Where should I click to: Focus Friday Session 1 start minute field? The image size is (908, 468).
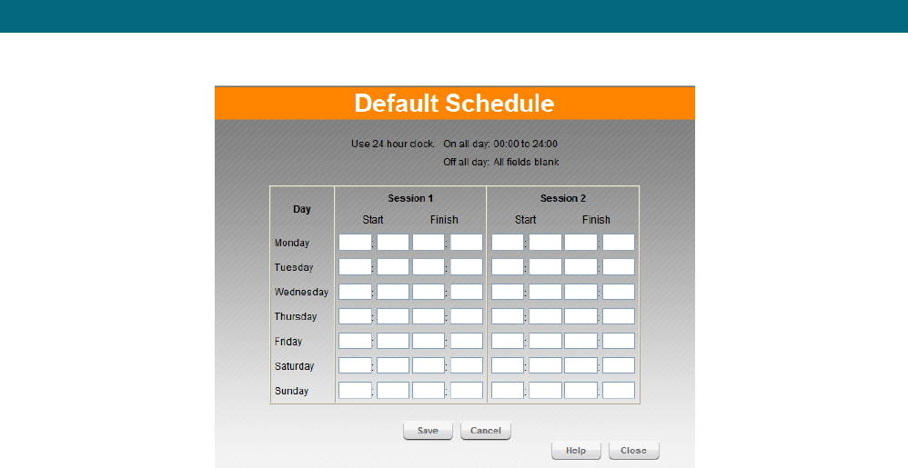(x=393, y=341)
